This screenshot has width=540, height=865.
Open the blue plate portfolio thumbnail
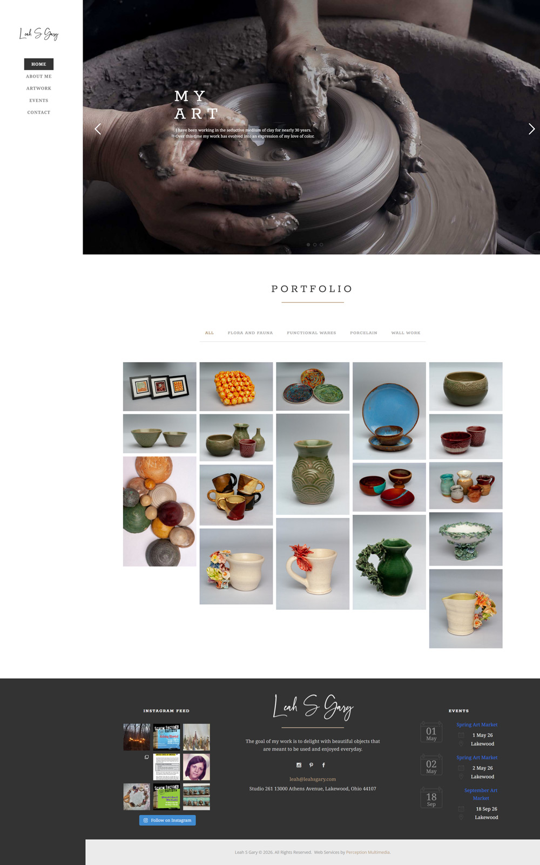(x=389, y=411)
